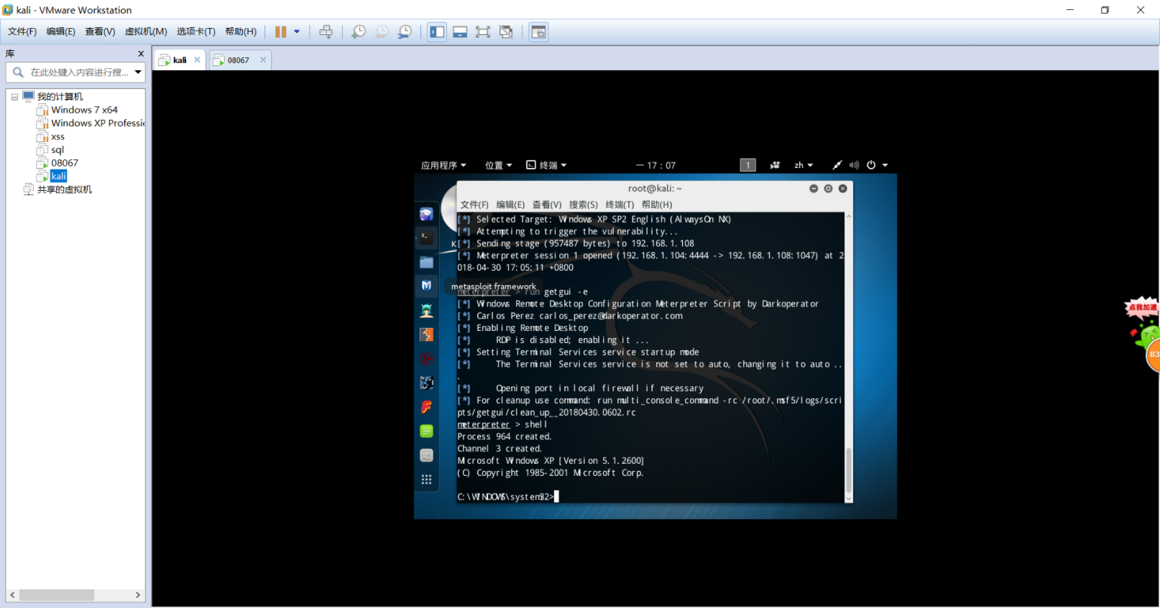Close the 08067 tab
Viewport: 1160px width, 608px height.
(263, 60)
